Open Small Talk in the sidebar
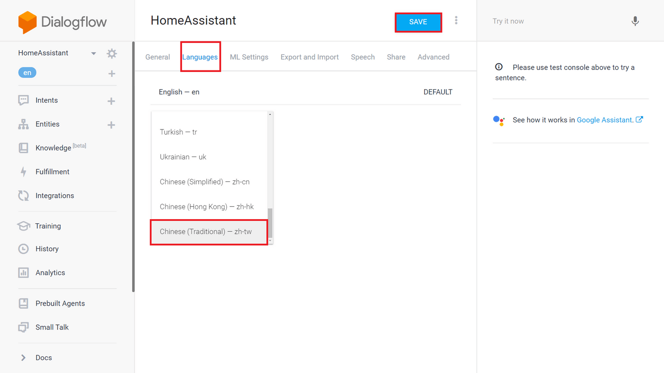Viewport: 664px width, 373px height. [52, 327]
